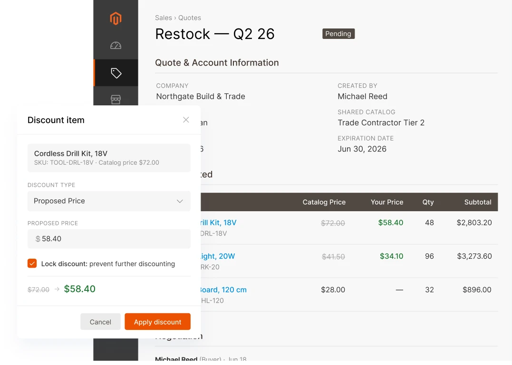Click the Cordless Drill Kit, 18V item card

(x=109, y=158)
